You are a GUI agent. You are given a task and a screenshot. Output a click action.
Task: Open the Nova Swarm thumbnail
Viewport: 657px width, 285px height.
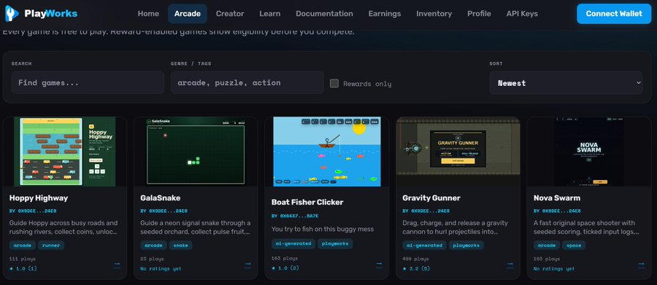coord(589,152)
